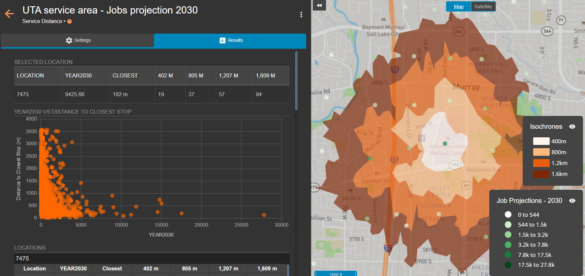
Task: Click the green selected location dot on map
Action: coord(445,144)
